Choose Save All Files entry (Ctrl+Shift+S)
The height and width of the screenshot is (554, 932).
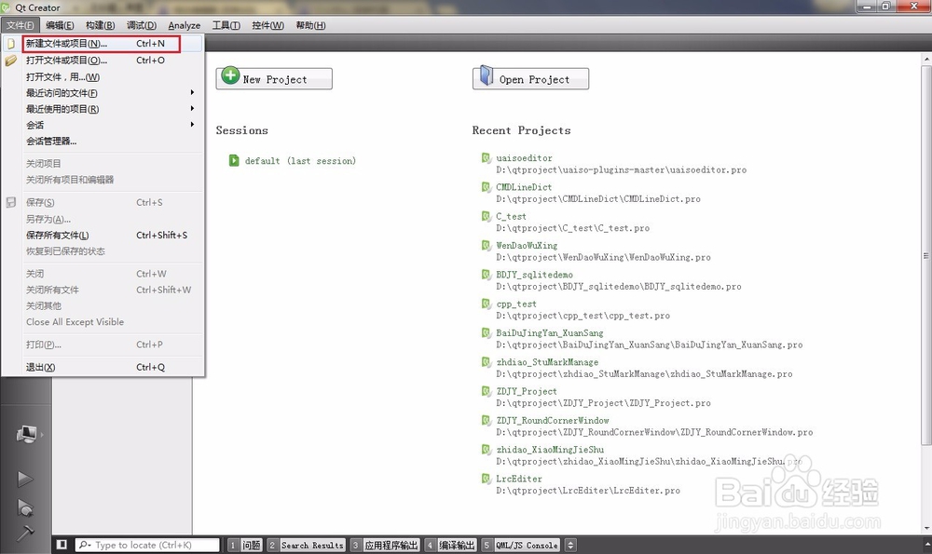103,236
